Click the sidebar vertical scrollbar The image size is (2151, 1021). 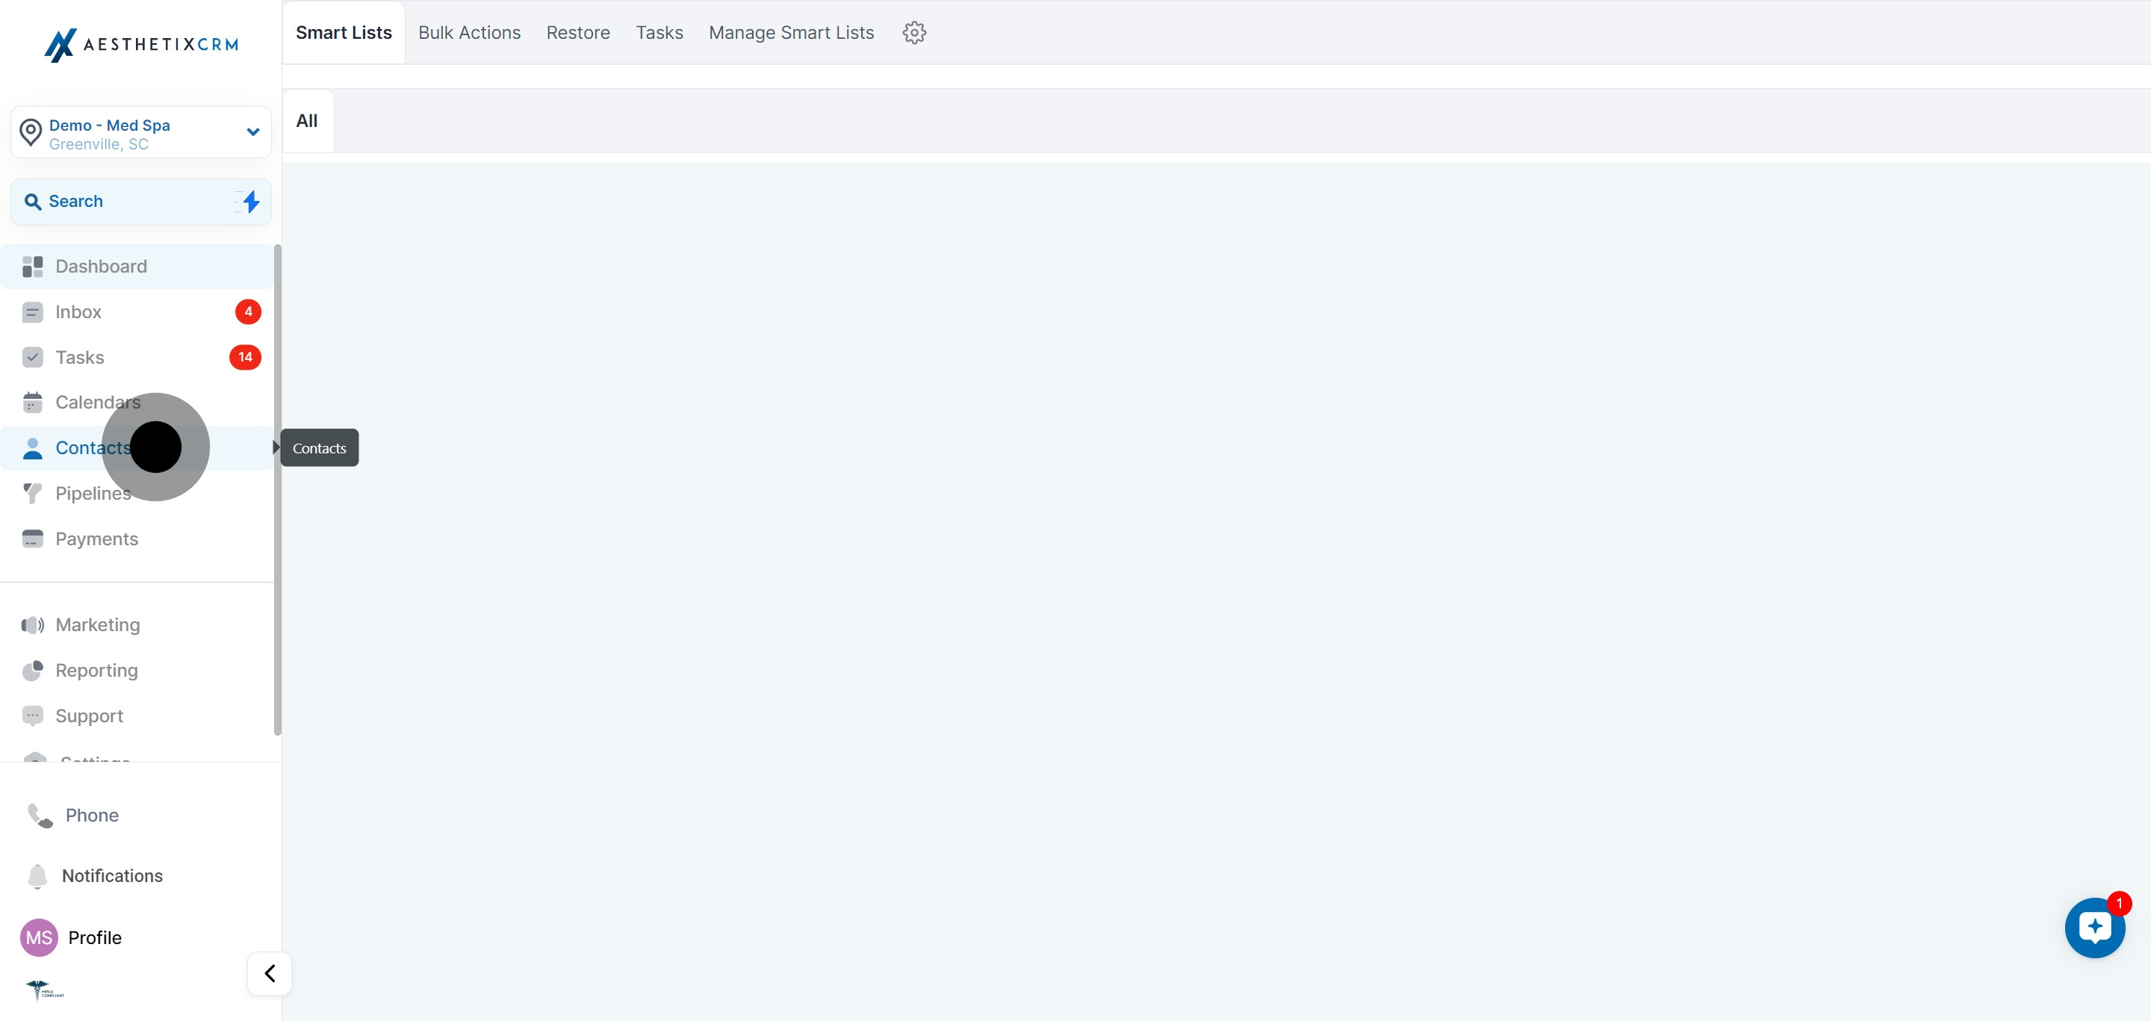277,543
